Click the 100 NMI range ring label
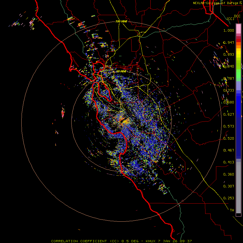243x243 pixels. pyautogui.click(x=121, y=21)
